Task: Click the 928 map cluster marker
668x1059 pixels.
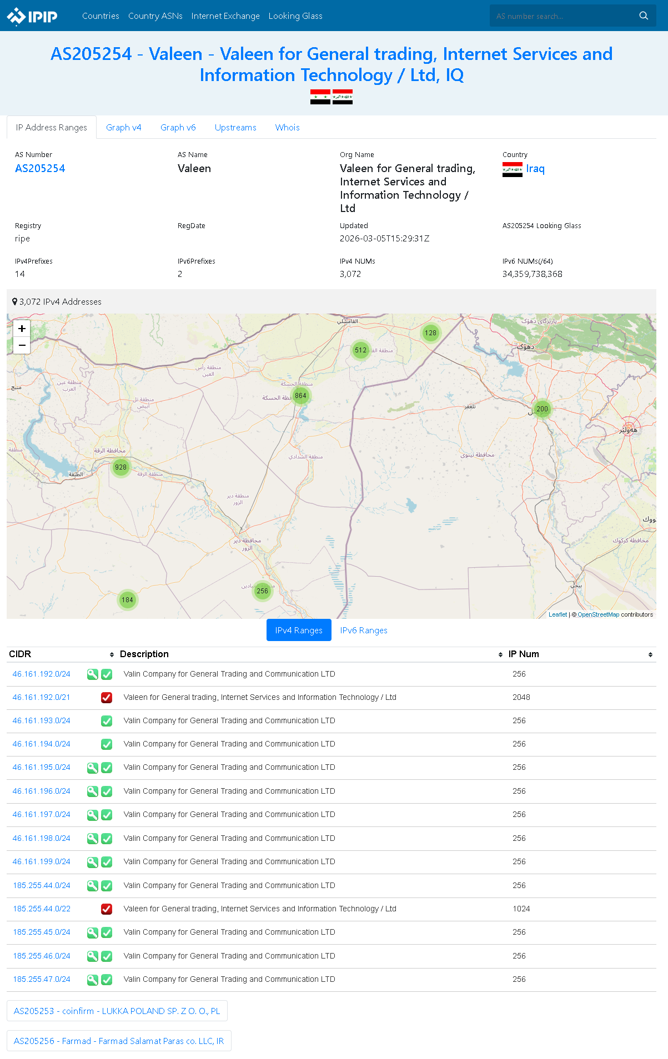Action: click(120, 467)
